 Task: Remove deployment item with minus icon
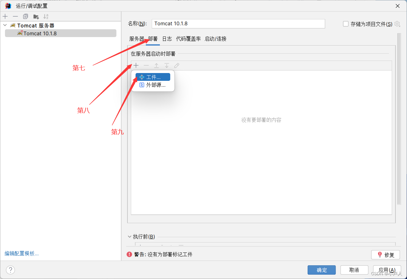146,66
